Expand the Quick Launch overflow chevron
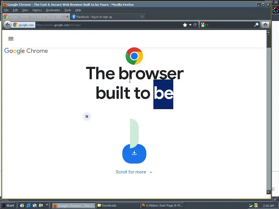 tap(47, 205)
